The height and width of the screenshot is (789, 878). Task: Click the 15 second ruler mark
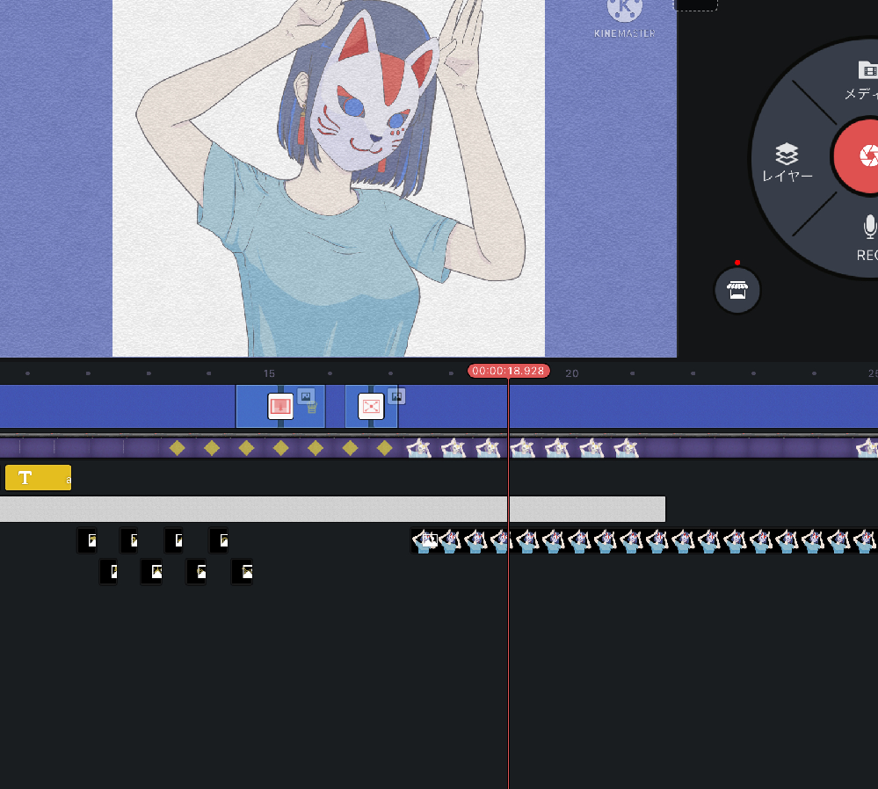269,373
